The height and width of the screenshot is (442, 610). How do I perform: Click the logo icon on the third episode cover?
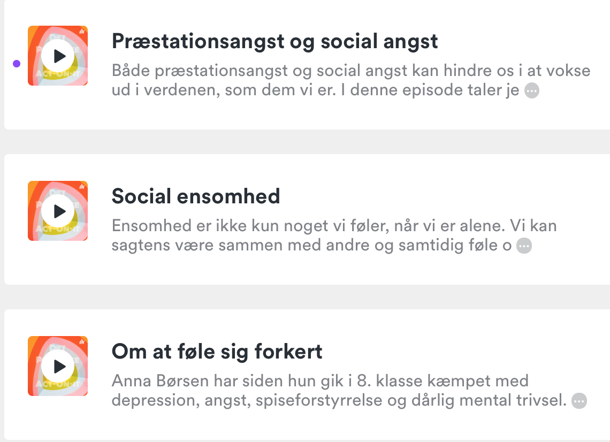pyautogui.click(x=82, y=341)
